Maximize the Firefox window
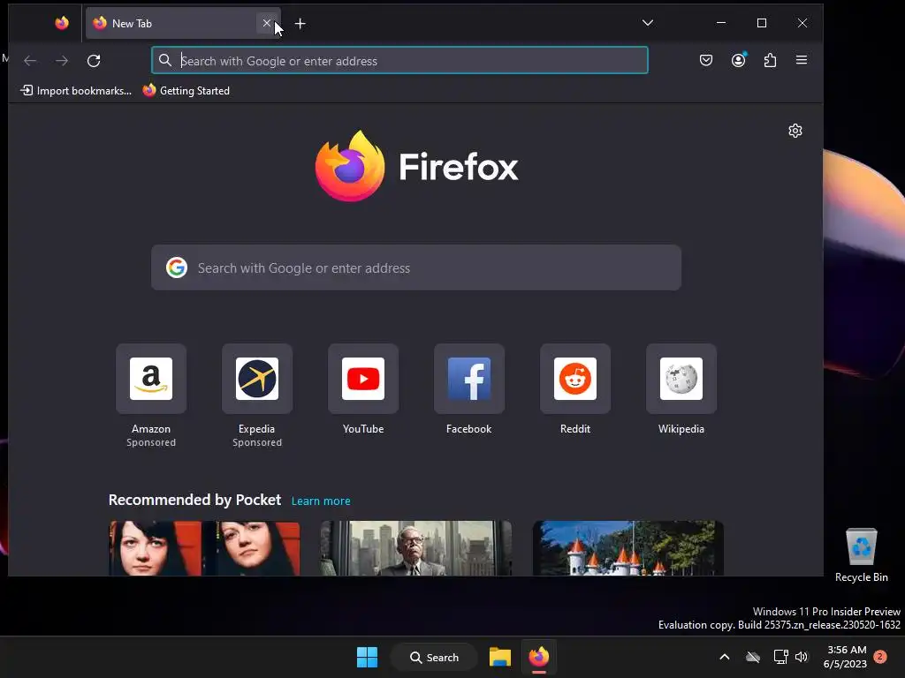Screen dimensions: 905x678 (x=762, y=23)
